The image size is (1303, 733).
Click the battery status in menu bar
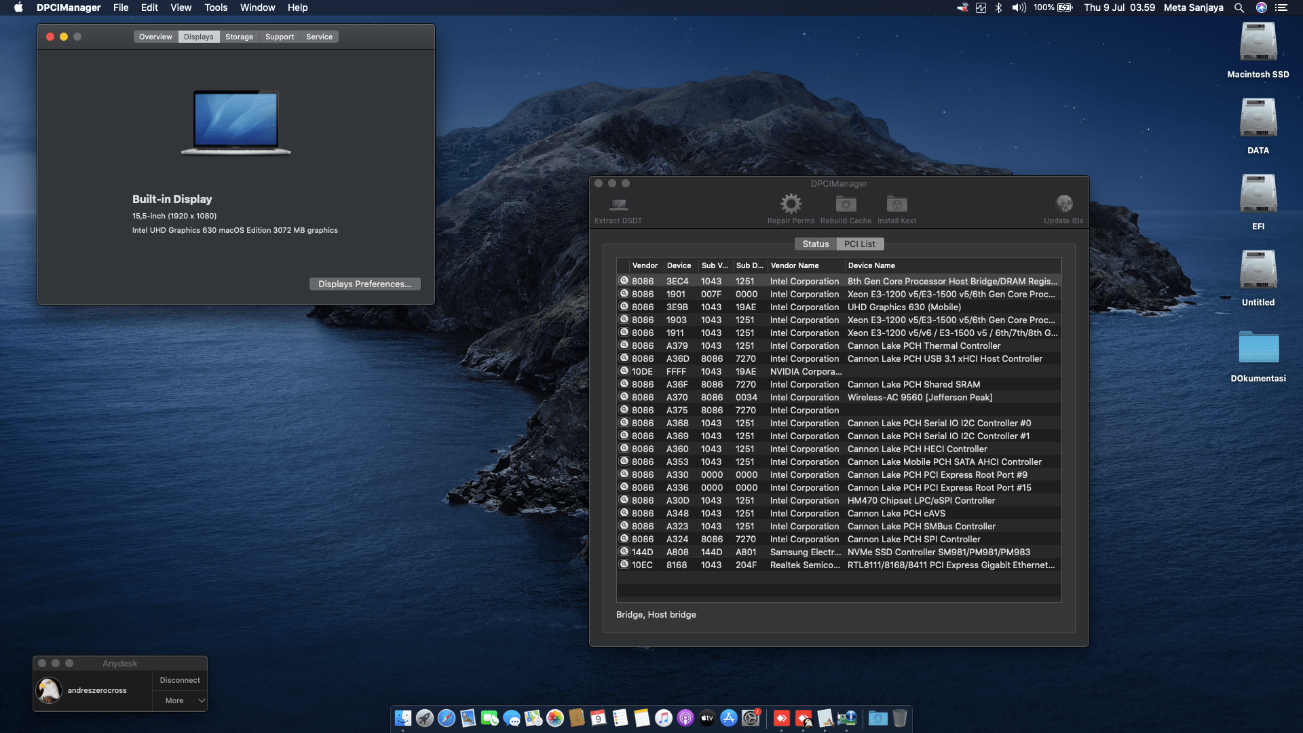point(1053,7)
